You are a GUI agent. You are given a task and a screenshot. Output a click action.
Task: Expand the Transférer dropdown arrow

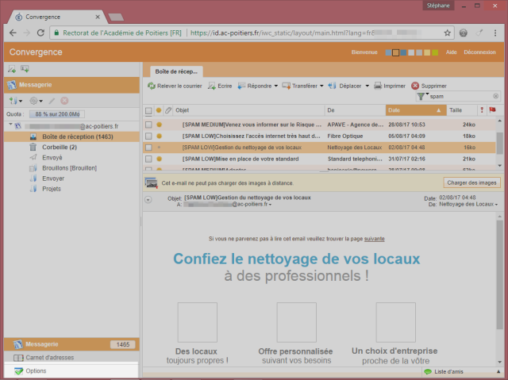[321, 86]
